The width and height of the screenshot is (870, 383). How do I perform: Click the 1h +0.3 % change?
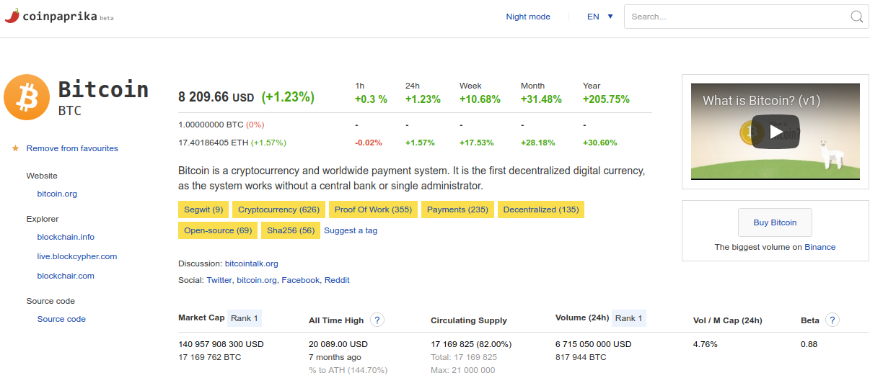371,99
